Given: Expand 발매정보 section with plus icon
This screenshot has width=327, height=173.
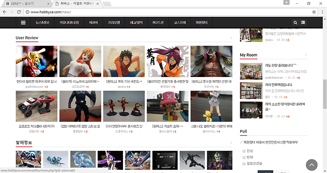Looking at the screenshot, I should (x=231, y=143).
